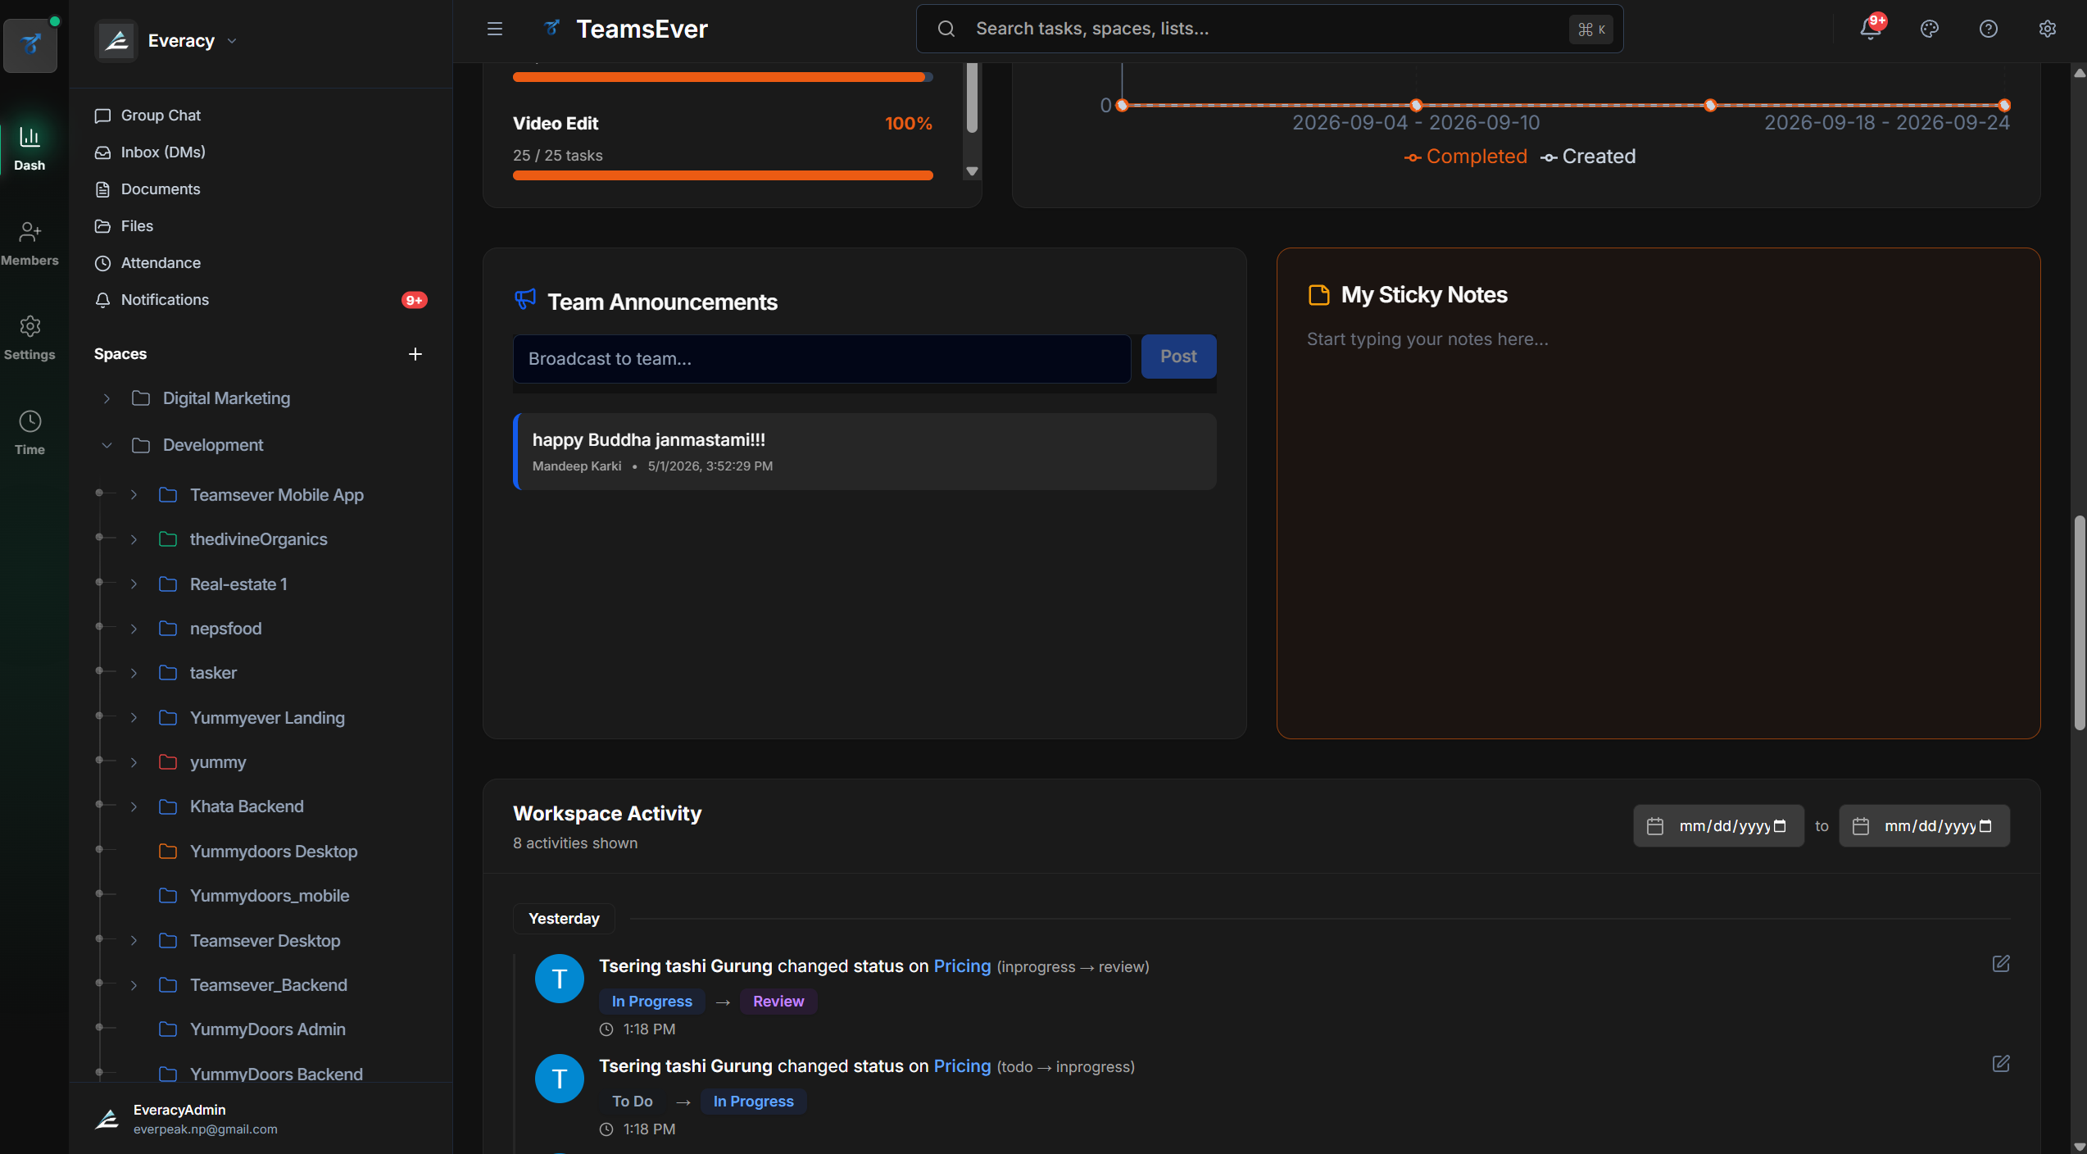Click the Video Edit progress bar
Screen dimensions: 2087x1154
723,175
